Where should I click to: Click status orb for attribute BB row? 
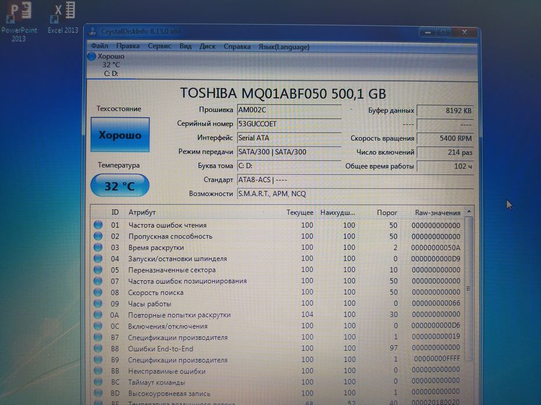click(98, 371)
